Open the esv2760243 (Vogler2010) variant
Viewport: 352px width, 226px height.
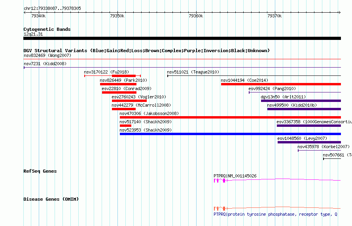[139, 97]
